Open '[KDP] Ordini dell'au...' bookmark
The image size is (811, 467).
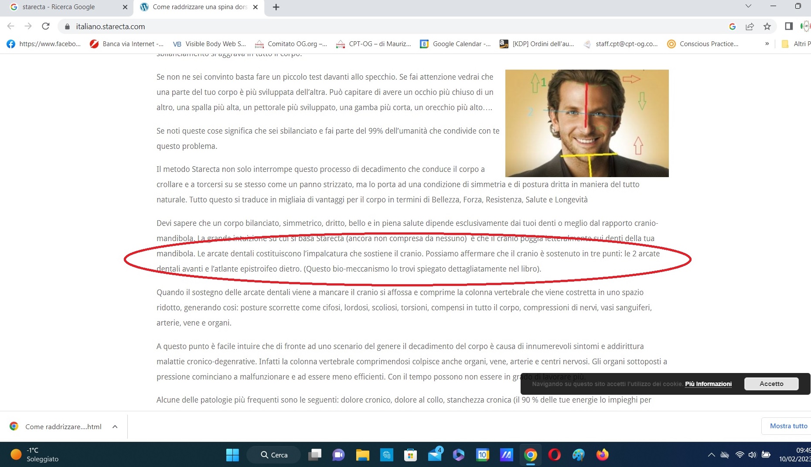tap(537, 44)
